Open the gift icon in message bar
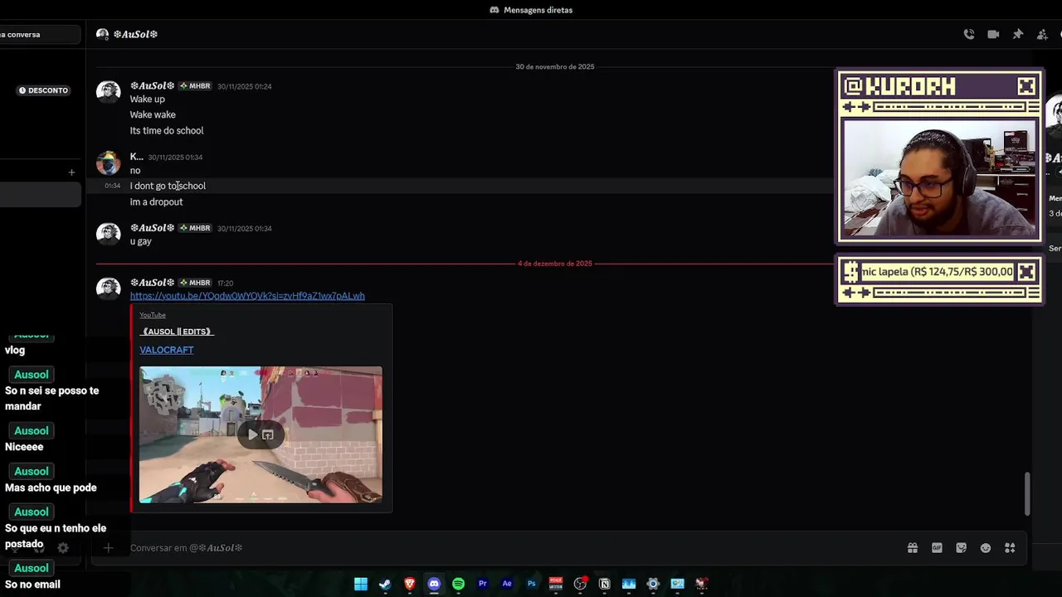This screenshot has width=1062, height=597. click(x=913, y=548)
